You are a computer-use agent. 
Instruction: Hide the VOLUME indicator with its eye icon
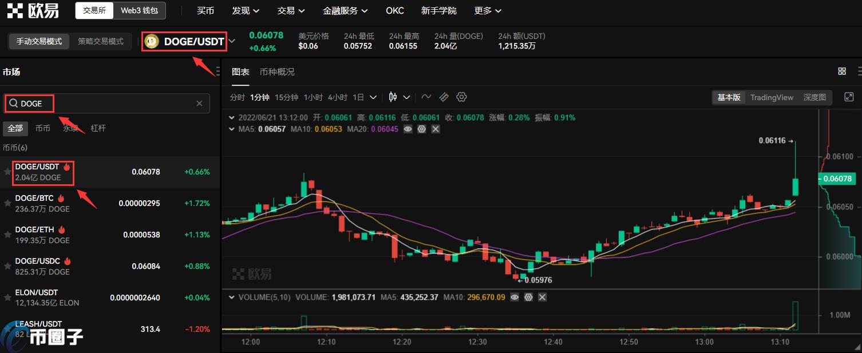coord(514,297)
